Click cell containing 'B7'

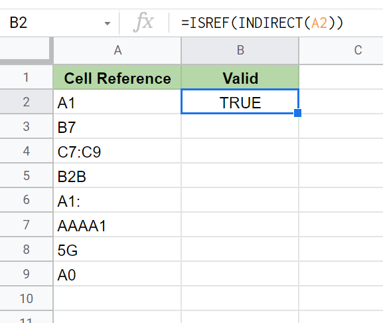click(117, 126)
